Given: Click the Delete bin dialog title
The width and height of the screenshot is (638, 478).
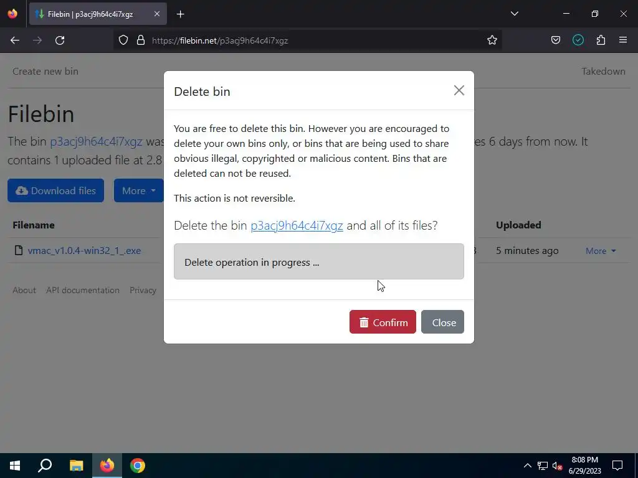Looking at the screenshot, I should (x=202, y=91).
